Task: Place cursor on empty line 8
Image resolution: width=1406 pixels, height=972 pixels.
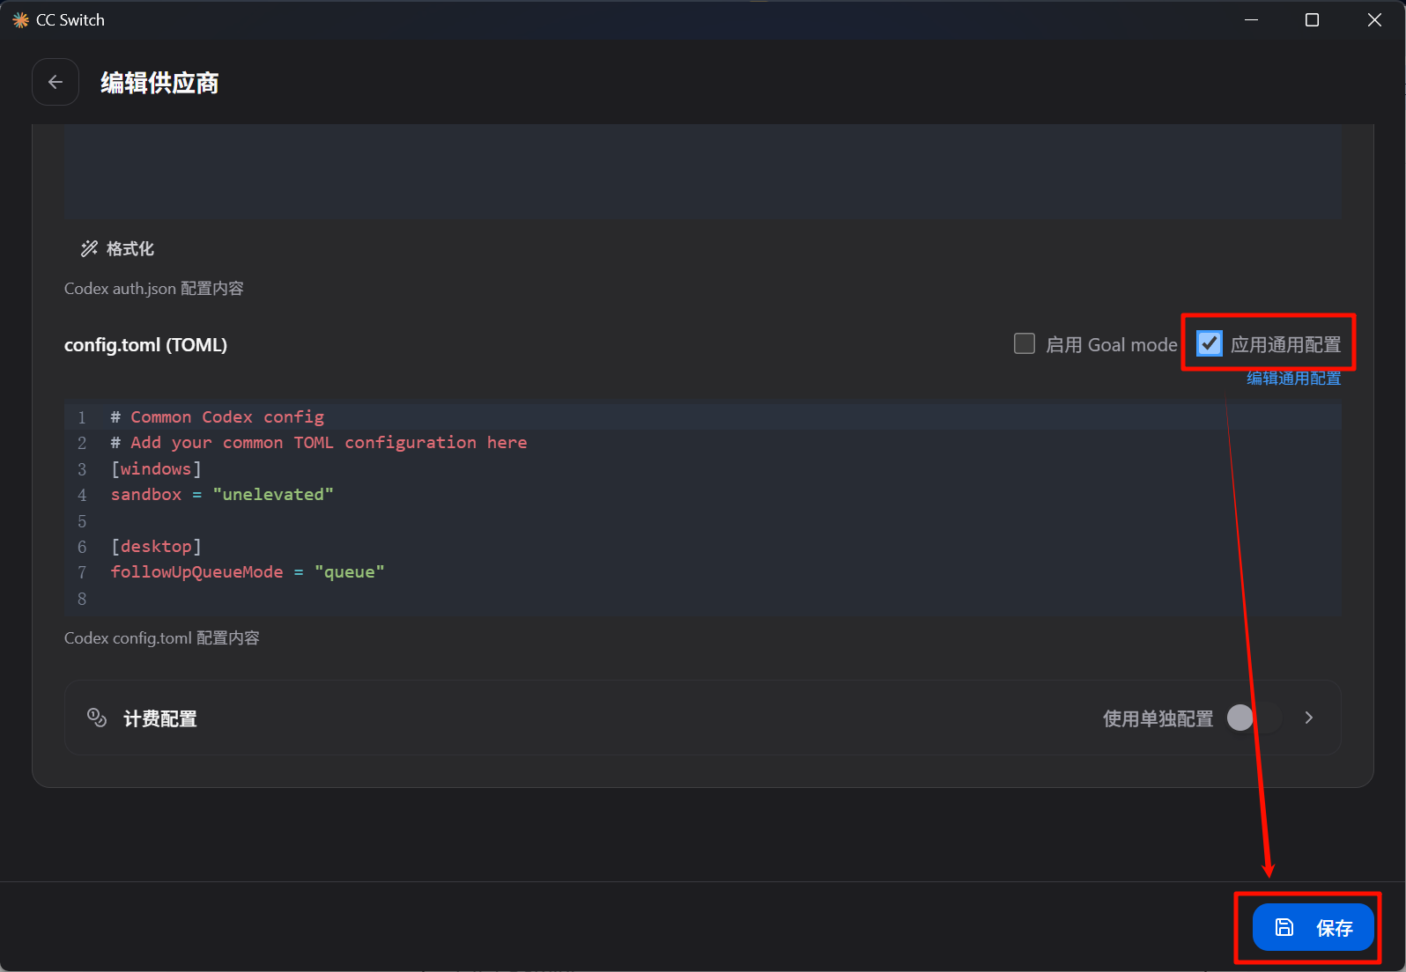Action: [x=703, y=599]
